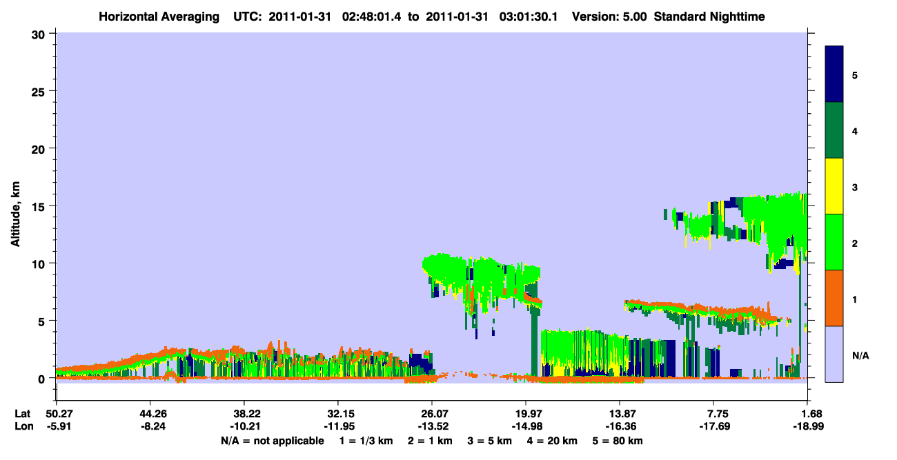Click the end time '03:01:30.1'
The image size is (897, 460).
[530, 16]
